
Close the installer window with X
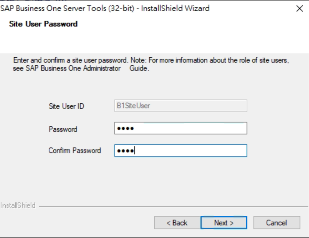tap(300, 8)
